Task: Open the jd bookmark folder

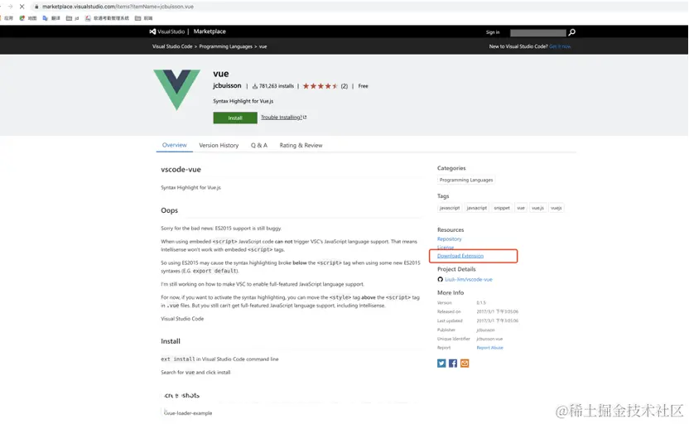Action: click(73, 18)
